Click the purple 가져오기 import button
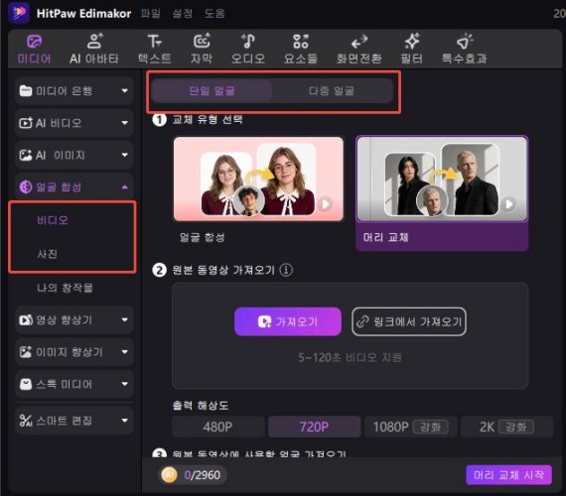The image size is (566, 496). pyautogui.click(x=288, y=321)
